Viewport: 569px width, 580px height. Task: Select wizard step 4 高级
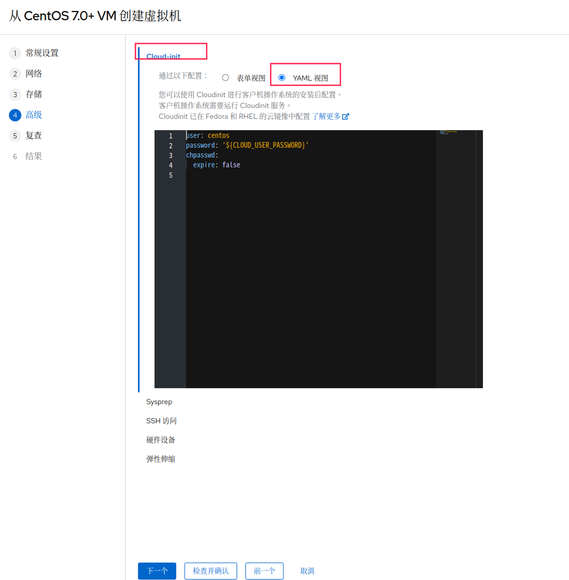click(x=26, y=115)
